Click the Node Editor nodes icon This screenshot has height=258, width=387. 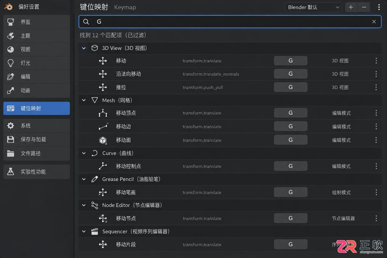click(95, 205)
